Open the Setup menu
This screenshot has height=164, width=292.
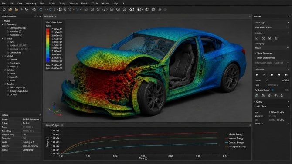[62, 3]
